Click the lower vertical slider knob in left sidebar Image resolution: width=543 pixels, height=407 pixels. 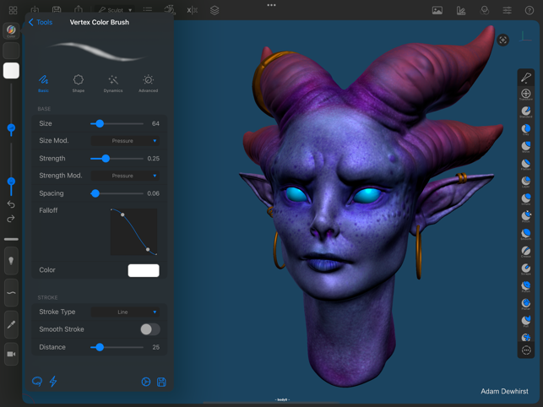point(11,182)
